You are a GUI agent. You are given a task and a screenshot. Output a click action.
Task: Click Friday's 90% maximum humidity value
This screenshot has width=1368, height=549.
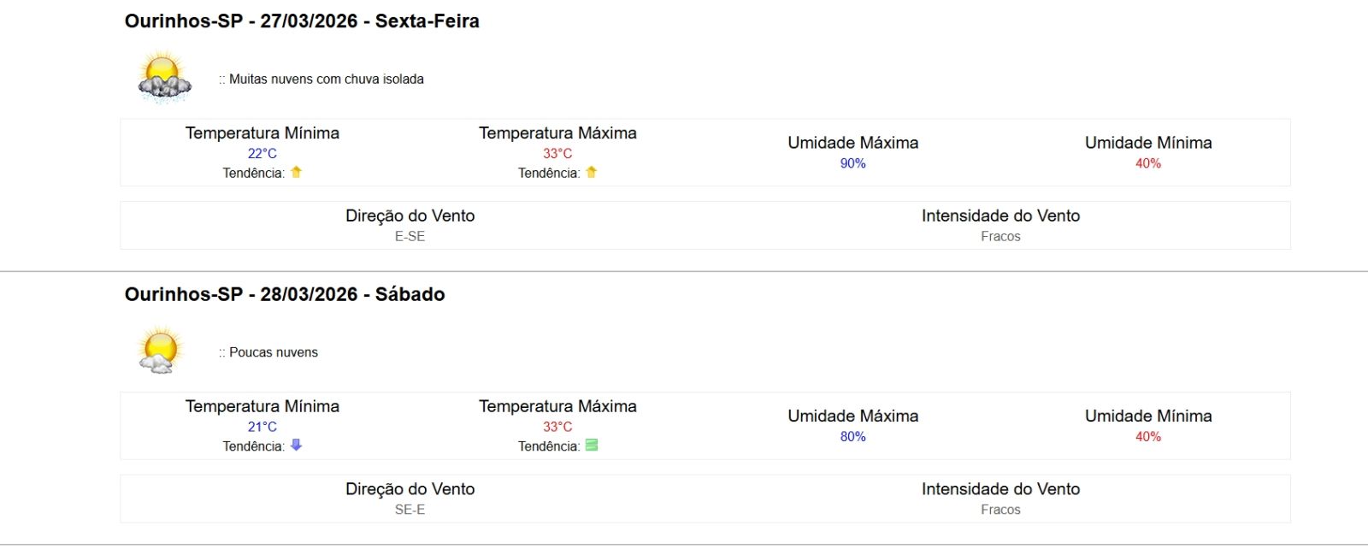pos(852,163)
